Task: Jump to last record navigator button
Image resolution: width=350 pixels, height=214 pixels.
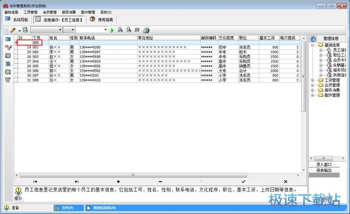Action: (77, 181)
